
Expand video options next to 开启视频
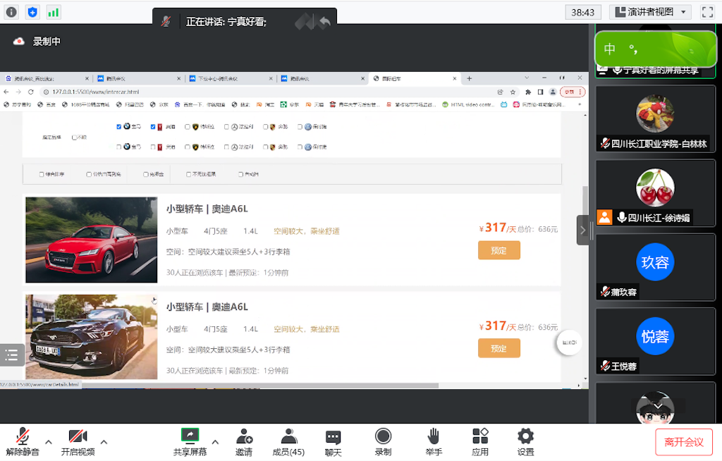pos(104,442)
